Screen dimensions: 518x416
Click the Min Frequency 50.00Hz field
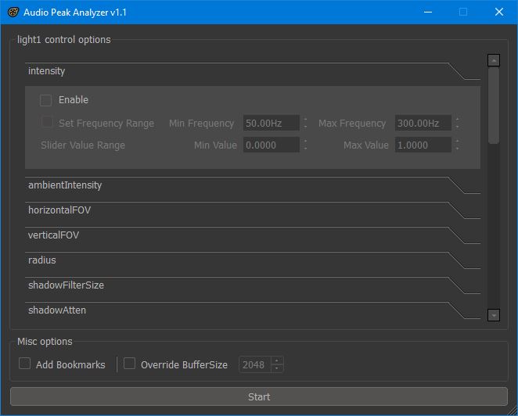tap(270, 124)
